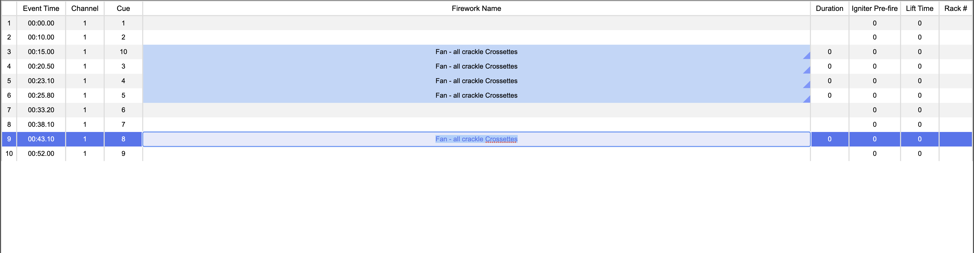The width and height of the screenshot is (974, 253).
Task: Sort by the Event Time column header
Action: (x=41, y=8)
